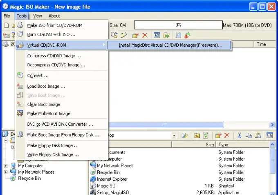Click the scissors cut icon

[239, 136]
